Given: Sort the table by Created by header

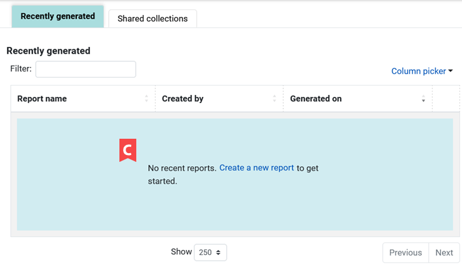Looking at the screenshot, I should (x=183, y=99).
